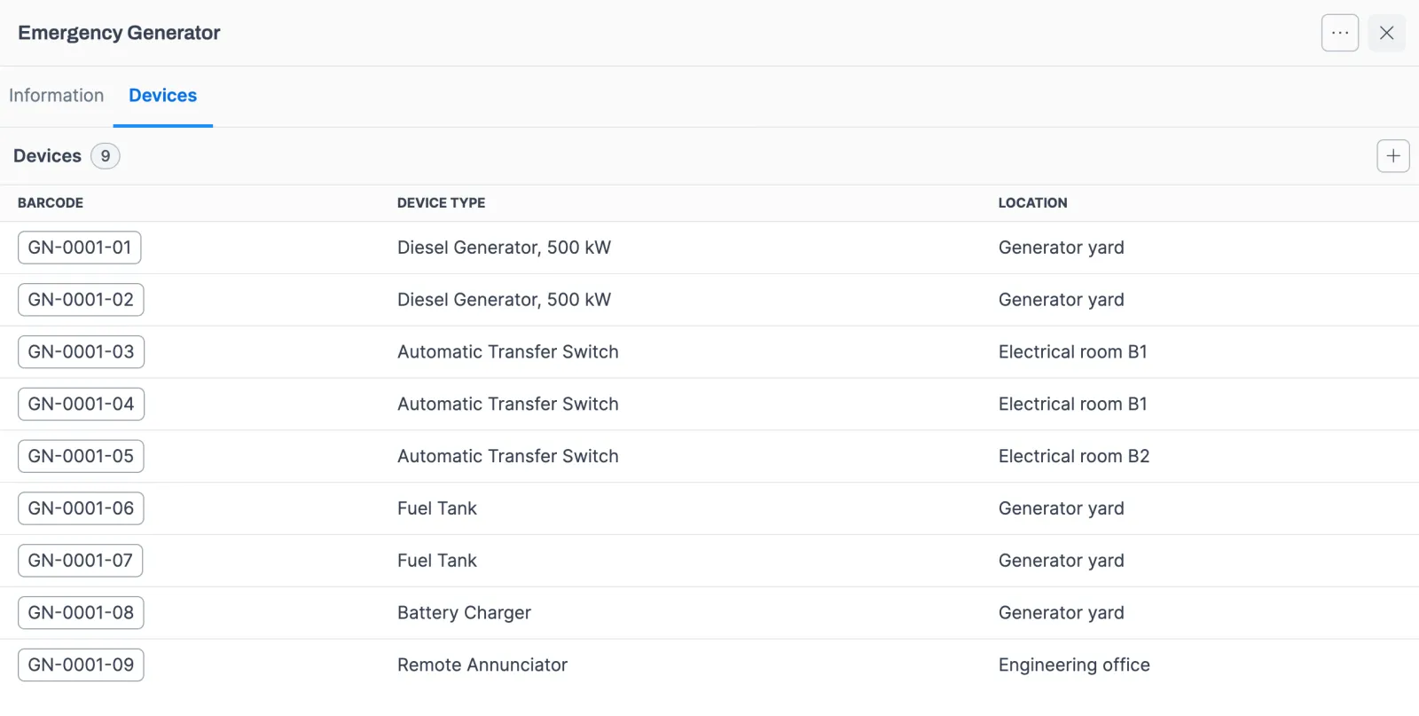Click the devices count badge showing 9

tap(106, 156)
